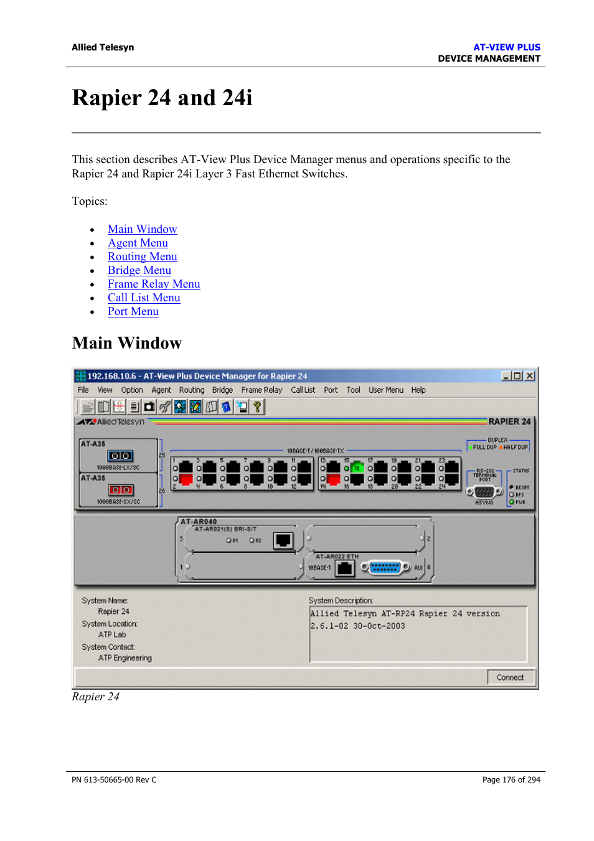594x841 pixels.
Task: Select port 24 on the switch panel
Action: [452, 479]
